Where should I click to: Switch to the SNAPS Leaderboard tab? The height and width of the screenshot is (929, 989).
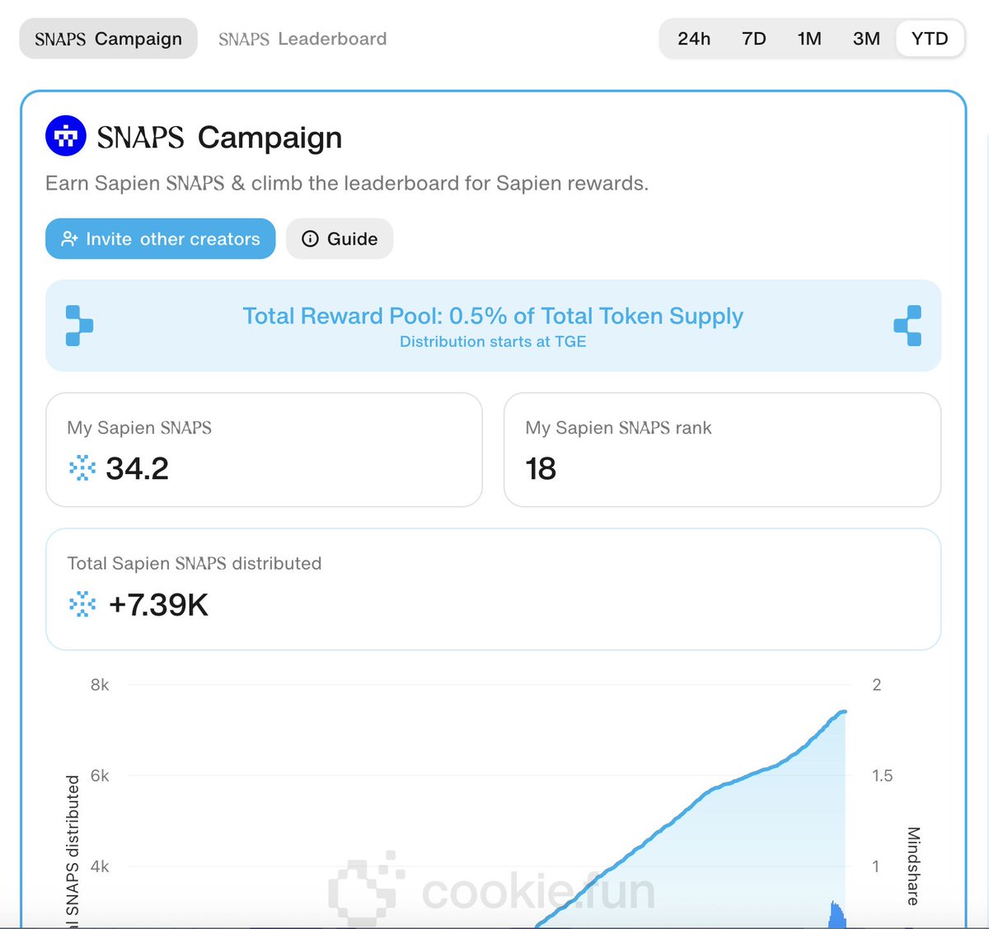coord(302,39)
